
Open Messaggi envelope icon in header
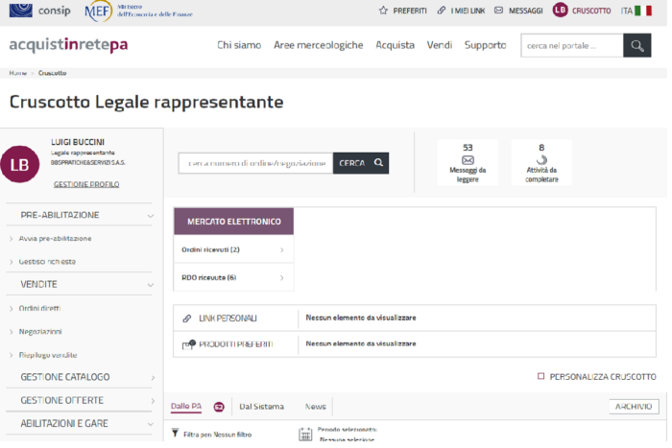coord(500,11)
